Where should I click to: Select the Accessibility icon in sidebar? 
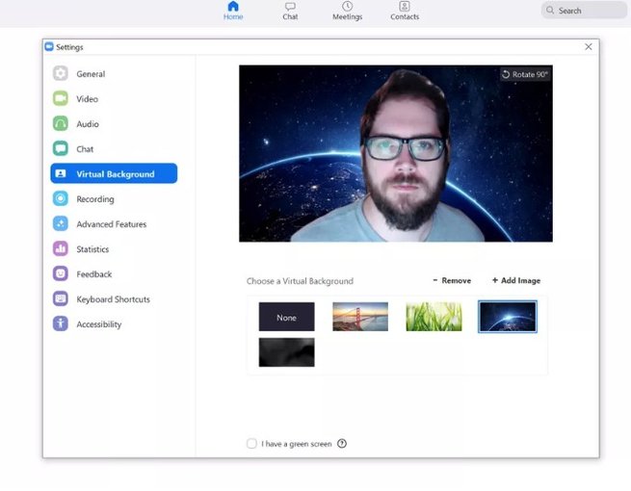(61, 324)
